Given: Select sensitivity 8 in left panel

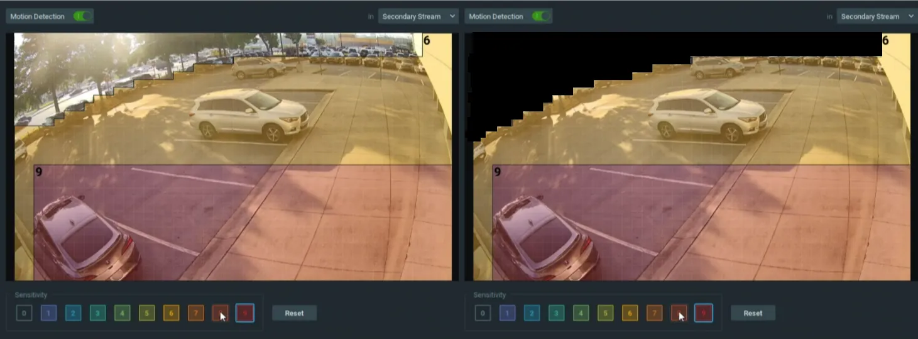Looking at the screenshot, I should pyautogui.click(x=220, y=313).
